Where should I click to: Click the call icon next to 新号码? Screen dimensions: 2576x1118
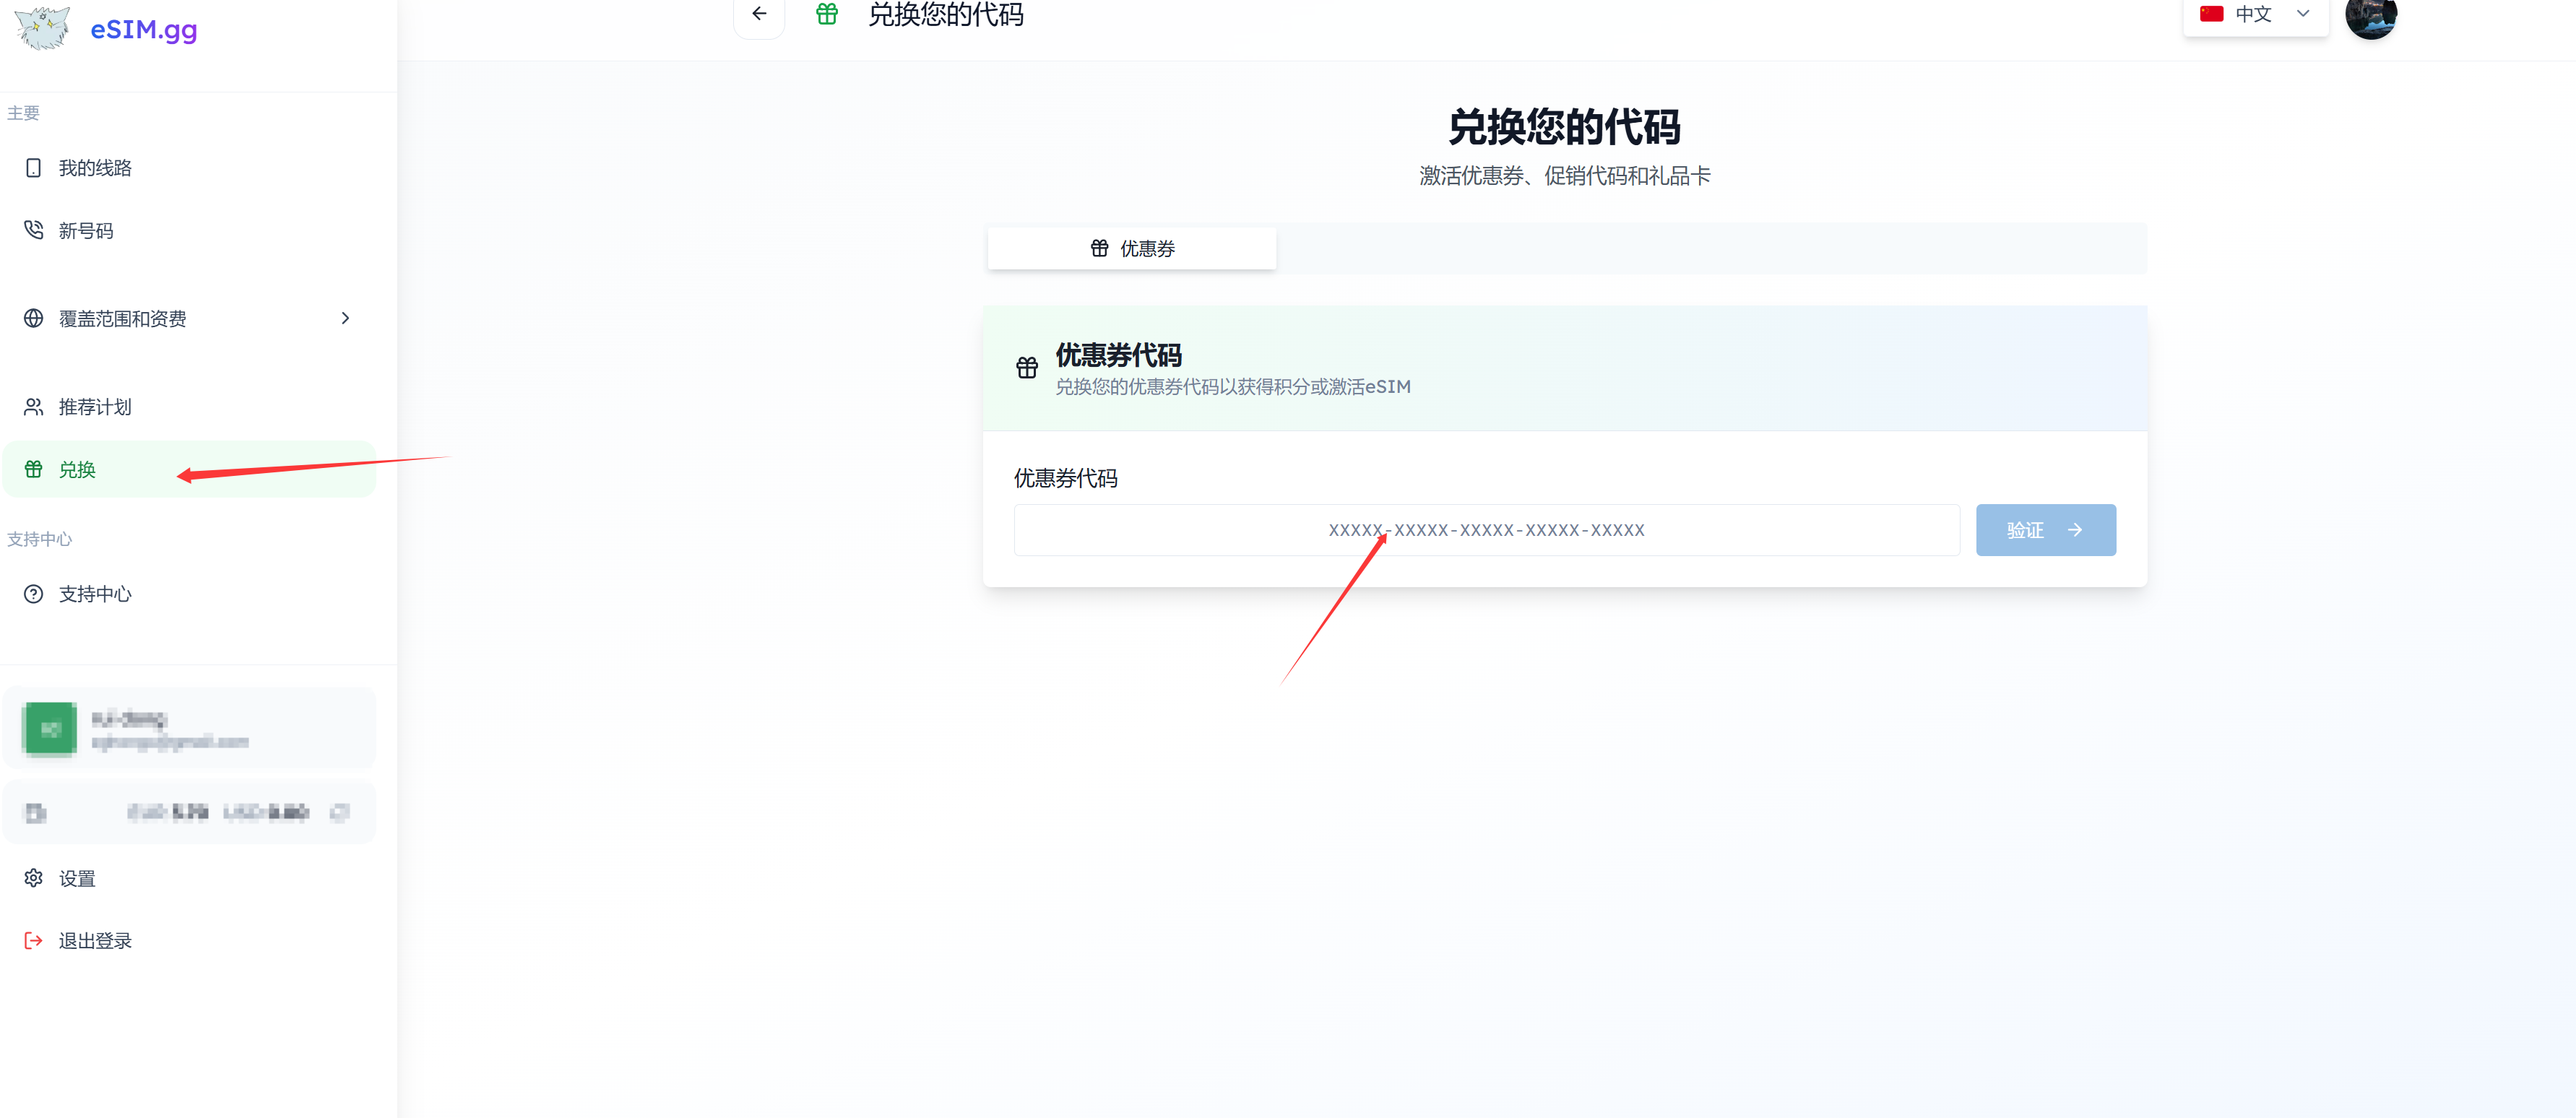click(34, 231)
